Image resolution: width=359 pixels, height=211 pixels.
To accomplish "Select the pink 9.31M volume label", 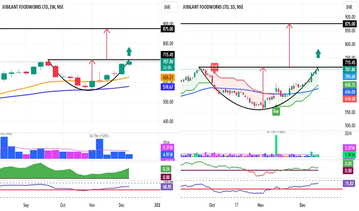I will pos(168,148).
